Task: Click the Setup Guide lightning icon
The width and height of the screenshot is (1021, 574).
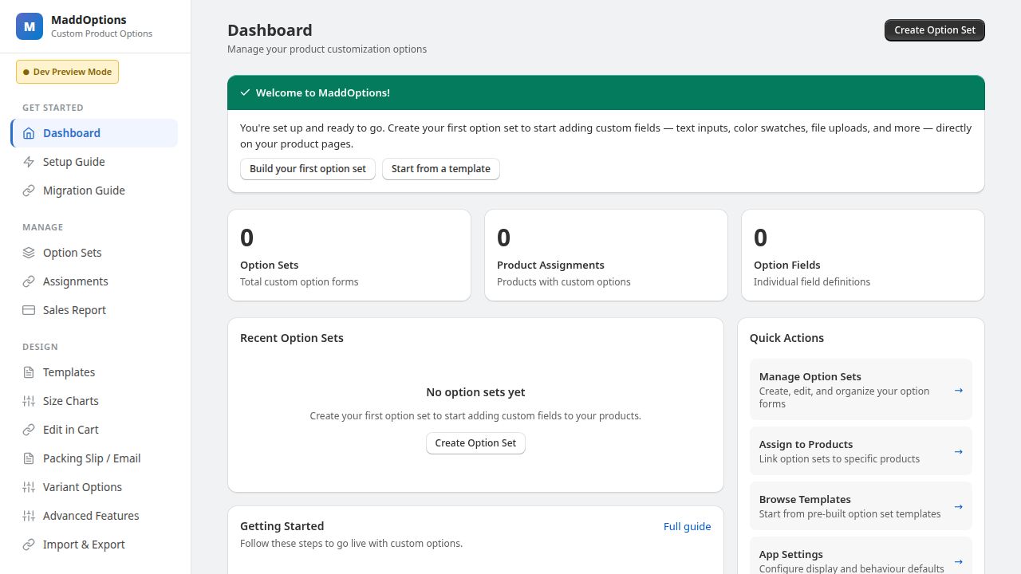Action: click(x=29, y=162)
